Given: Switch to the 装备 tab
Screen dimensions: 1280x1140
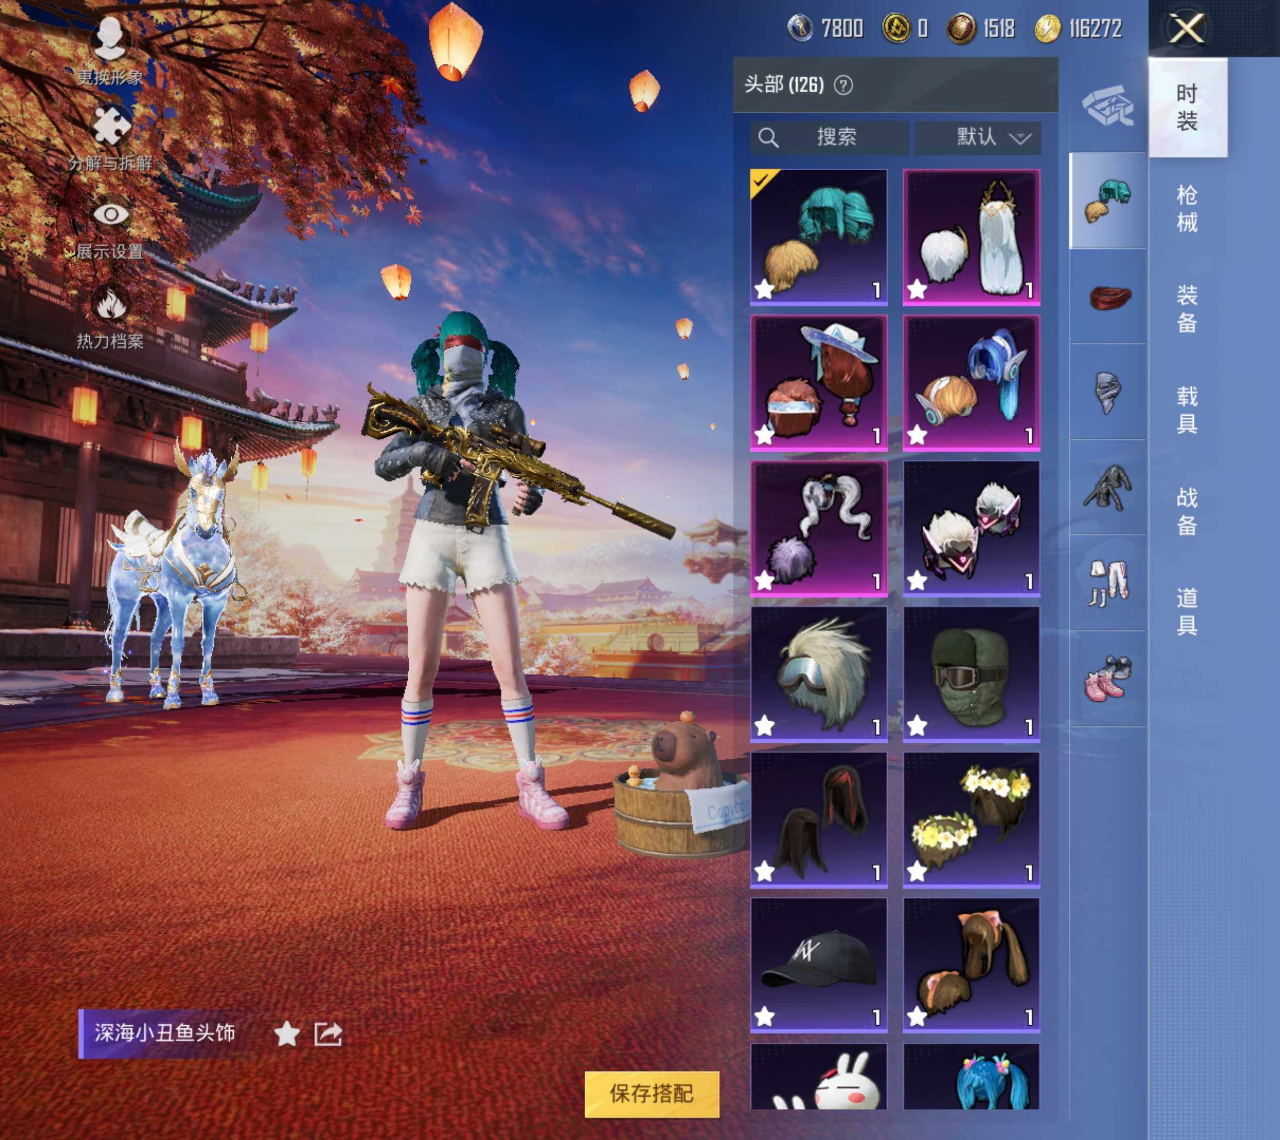Looking at the screenshot, I should tap(1187, 309).
